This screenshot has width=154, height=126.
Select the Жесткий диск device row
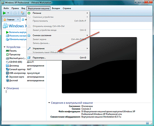click(25, 58)
